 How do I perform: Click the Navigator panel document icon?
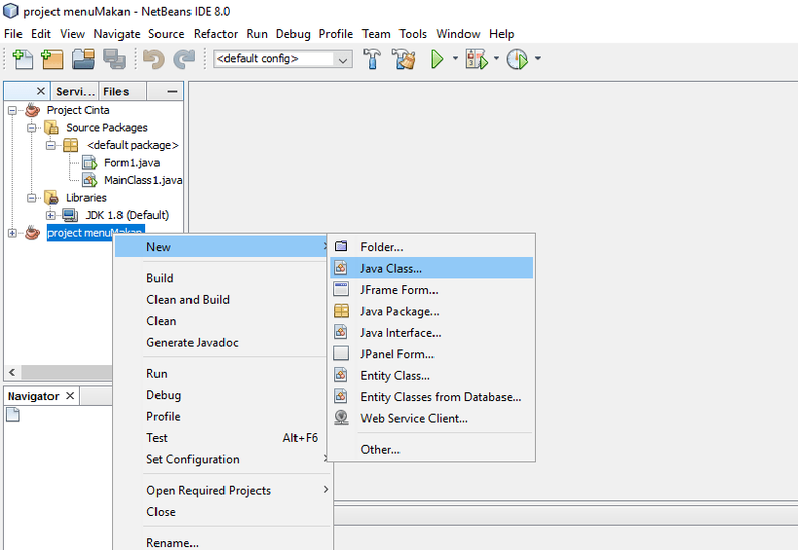(x=13, y=415)
